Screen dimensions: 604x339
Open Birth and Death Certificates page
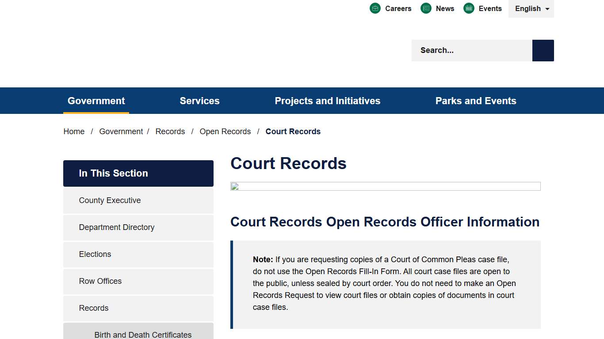(143, 335)
